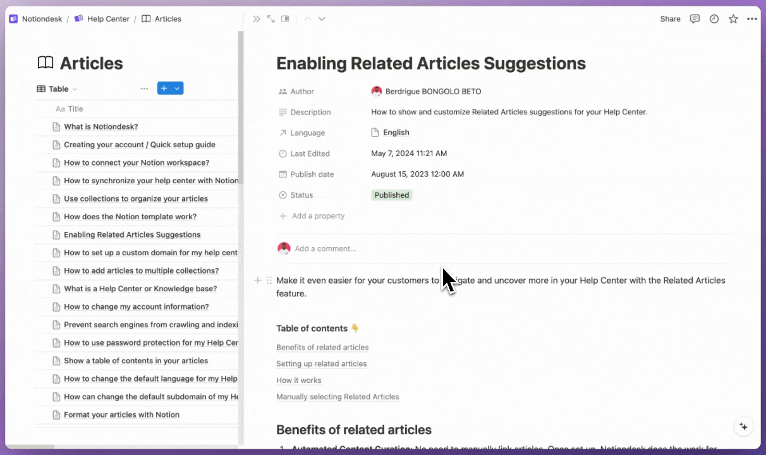Click the page icon for 'Format your articles with Notion'

pyautogui.click(x=57, y=415)
